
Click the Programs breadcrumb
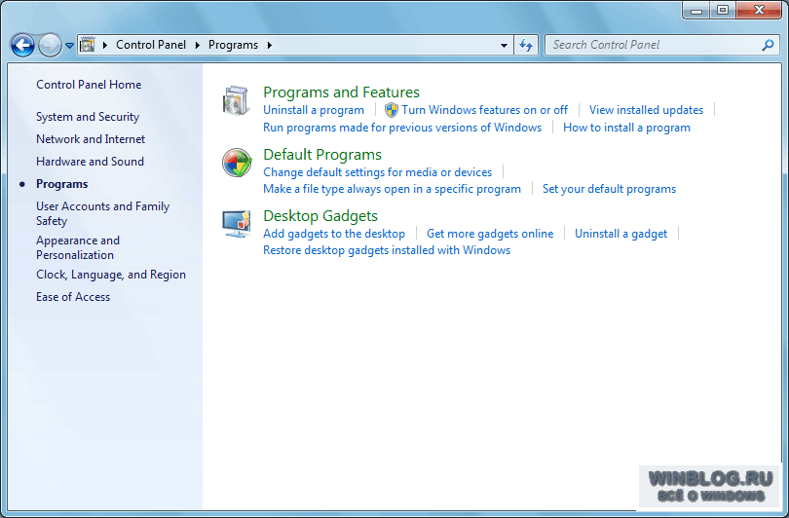(233, 45)
